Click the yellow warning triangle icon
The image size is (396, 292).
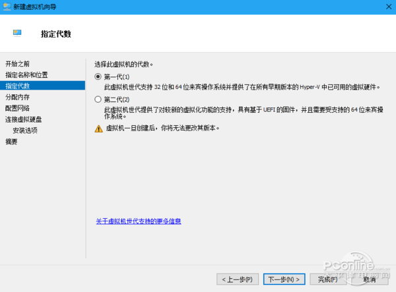click(98, 128)
